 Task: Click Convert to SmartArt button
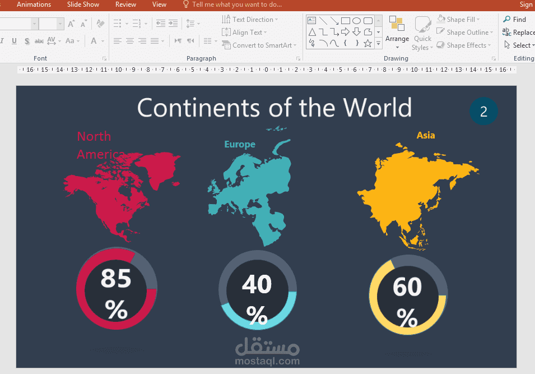click(259, 45)
